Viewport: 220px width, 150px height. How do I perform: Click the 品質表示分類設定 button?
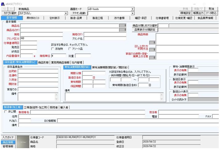(145, 30)
